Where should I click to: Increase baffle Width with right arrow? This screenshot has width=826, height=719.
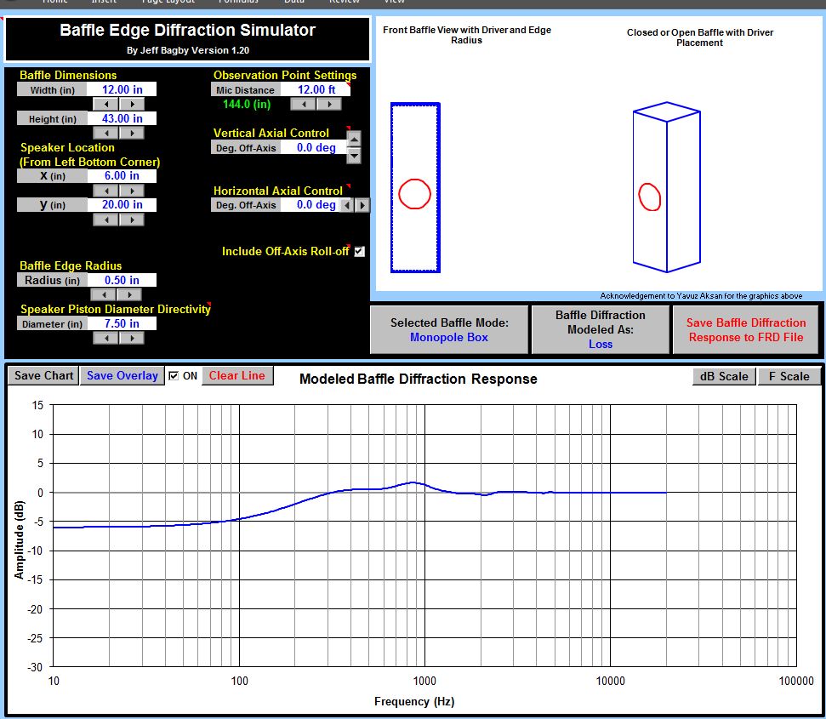click(x=132, y=105)
